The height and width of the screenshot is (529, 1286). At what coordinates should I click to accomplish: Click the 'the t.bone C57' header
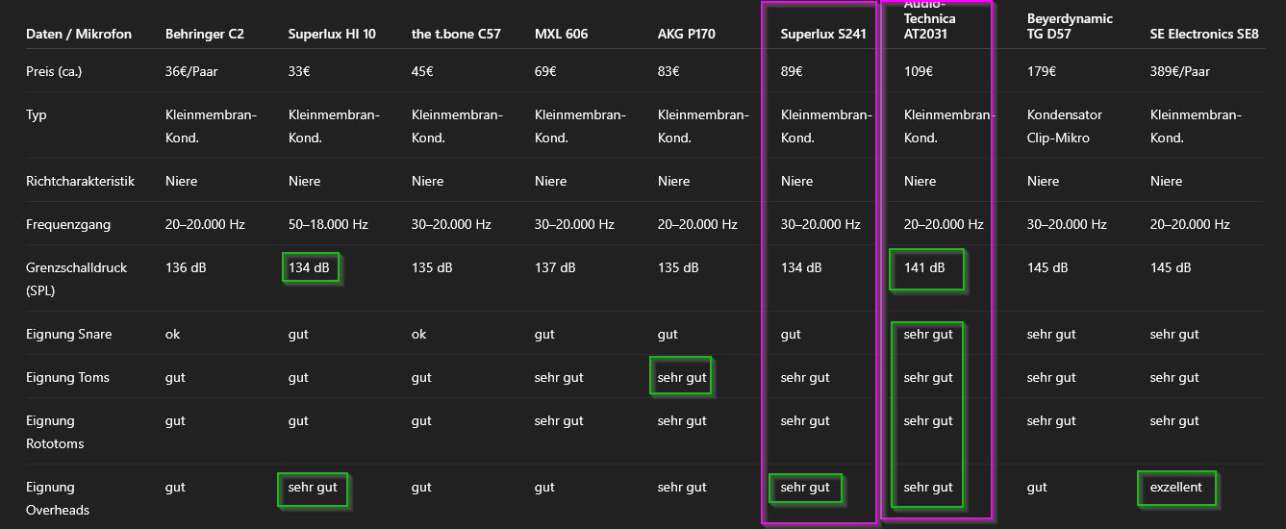point(457,34)
